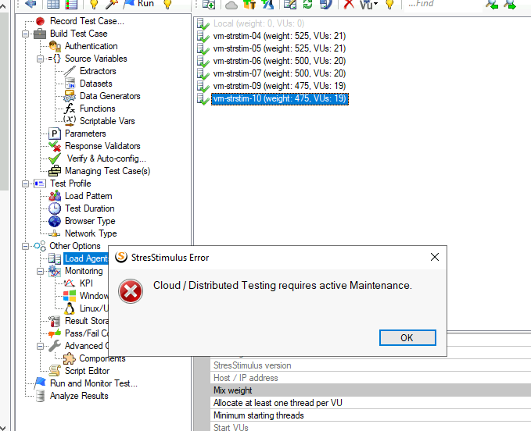
Task: Collapse the Build Test Case node
Action: click(x=25, y=34)
